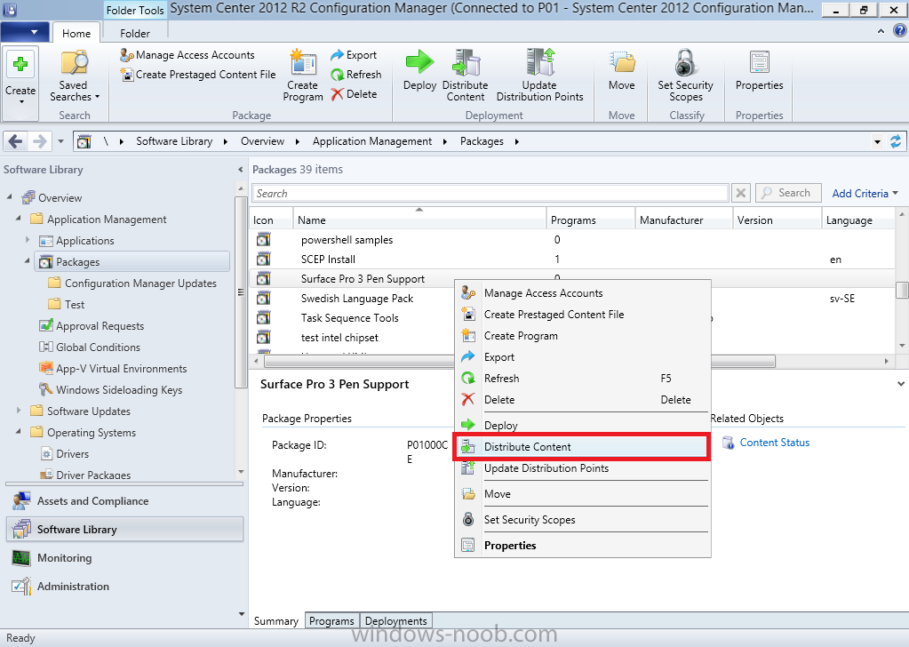Image resolution: width=909 pixels, height=647 pixels.
Task: Select the SCEP Install package row
Action: point(574,260)
